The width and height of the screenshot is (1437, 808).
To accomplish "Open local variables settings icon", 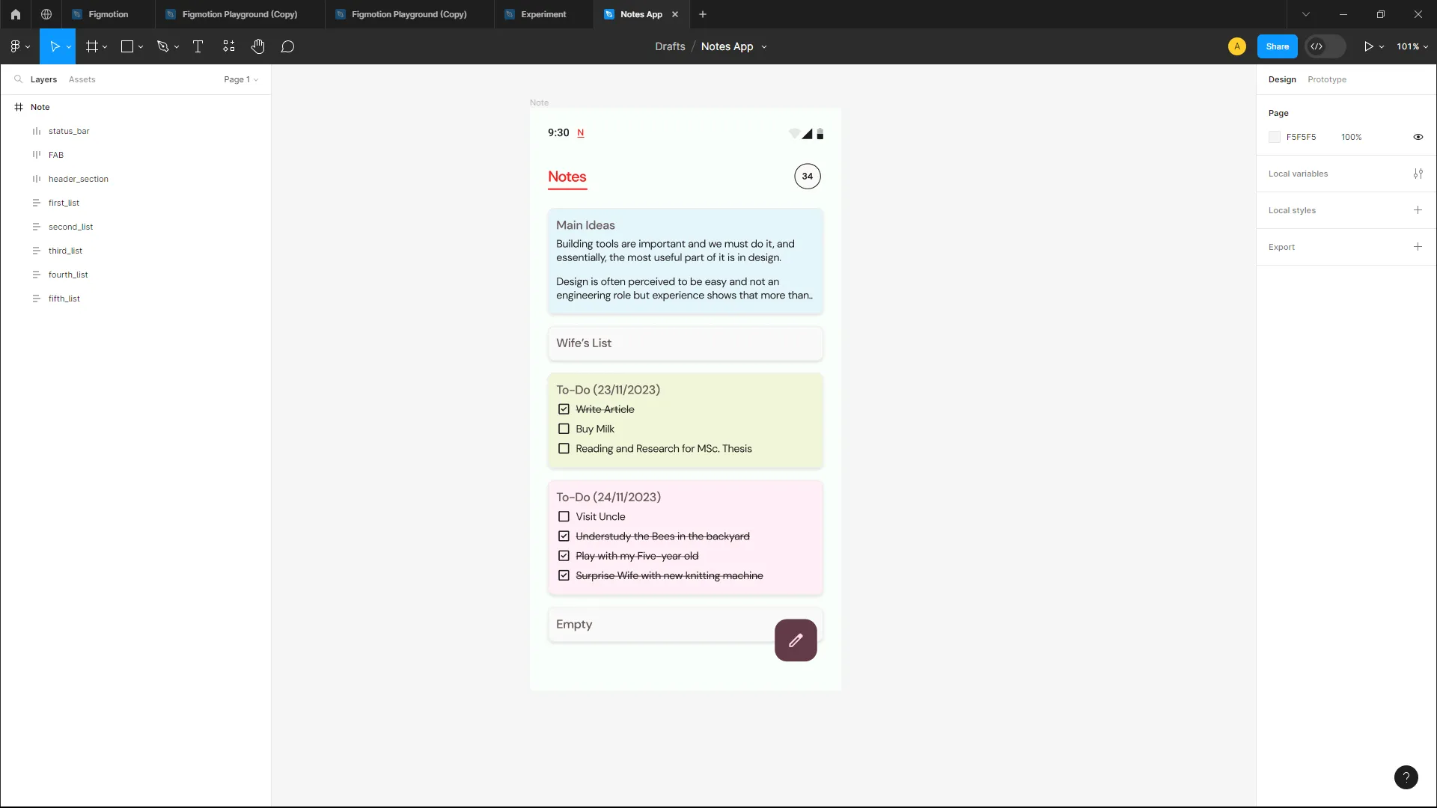I will point(1418,174).
